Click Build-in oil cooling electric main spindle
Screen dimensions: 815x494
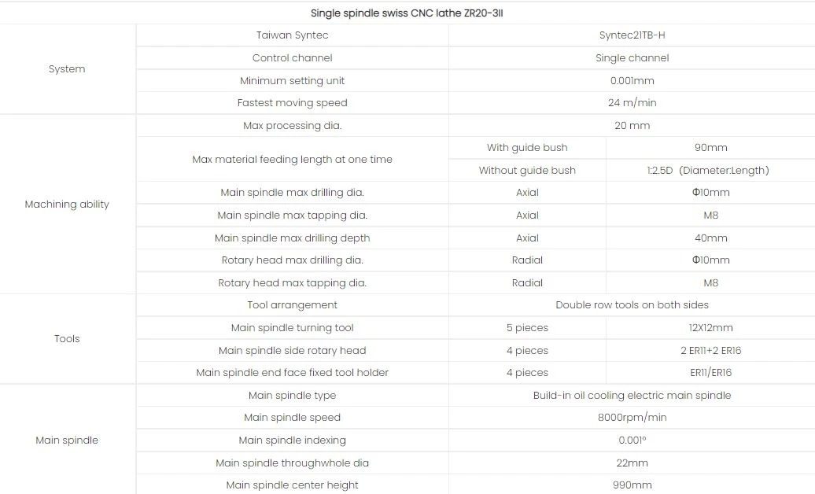coord(632,395)
